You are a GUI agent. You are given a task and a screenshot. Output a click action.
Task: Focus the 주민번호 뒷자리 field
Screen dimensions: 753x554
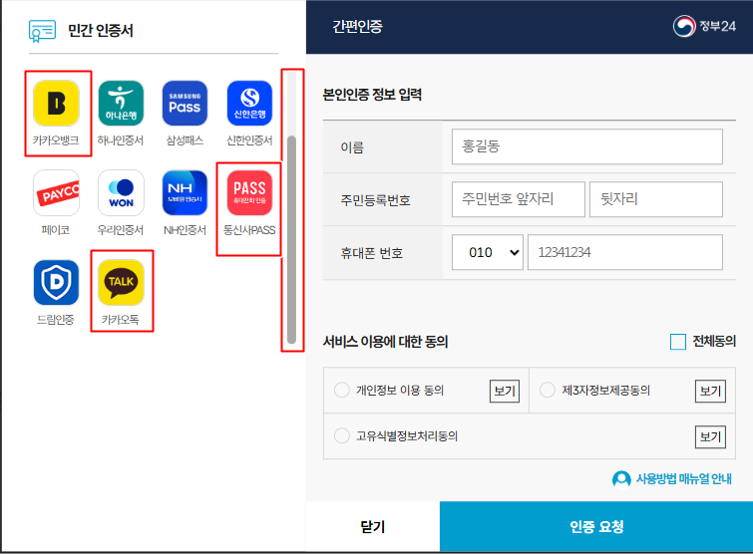pyautogui.click(x=656, y=199)
